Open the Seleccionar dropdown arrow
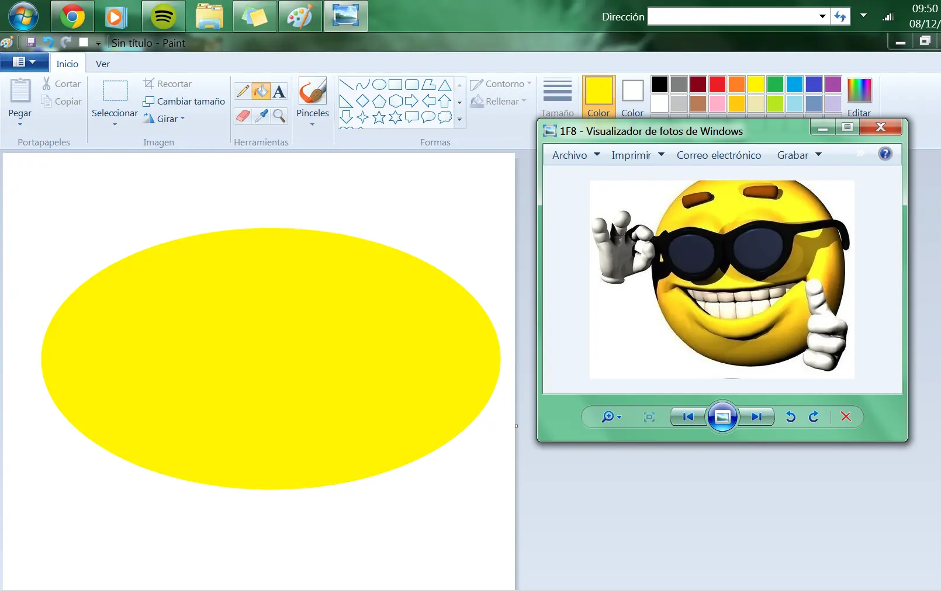This screenshot has width=941, height=591. [x=115, y=124]
